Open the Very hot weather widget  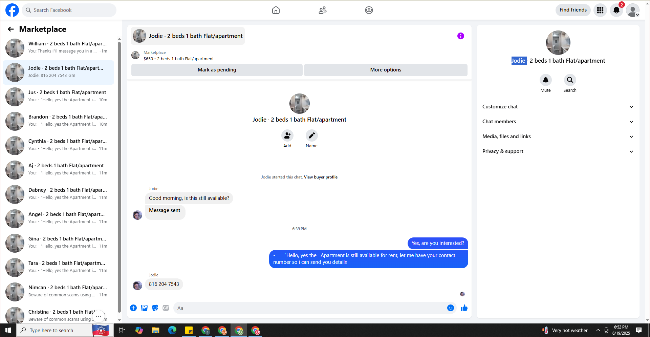click(x=565, y=330)
